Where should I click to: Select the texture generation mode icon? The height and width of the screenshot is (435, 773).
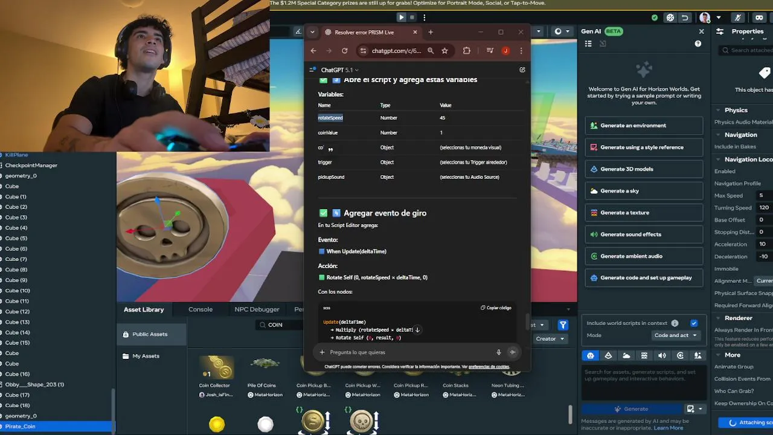[x=644, y=356]
